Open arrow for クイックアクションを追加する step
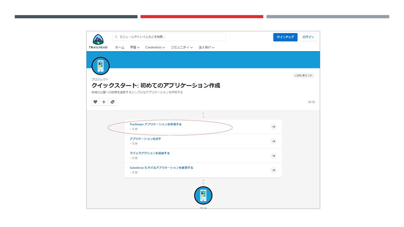The image size is (404, 227). tap(273, 156)
